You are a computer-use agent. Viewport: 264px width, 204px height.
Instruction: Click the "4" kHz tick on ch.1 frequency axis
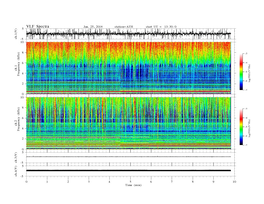point(23,73)
